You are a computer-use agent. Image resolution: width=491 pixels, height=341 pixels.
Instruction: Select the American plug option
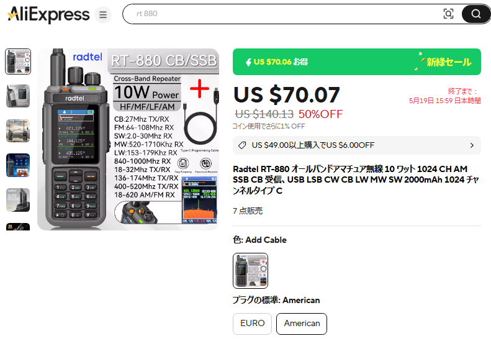tap(302, 324)
